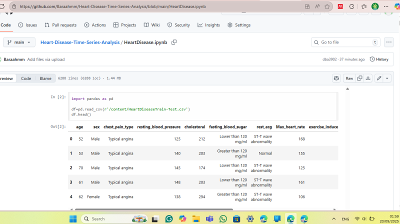Switch to Preview view of notebook
400x224 pixels.
click(7, 78)
